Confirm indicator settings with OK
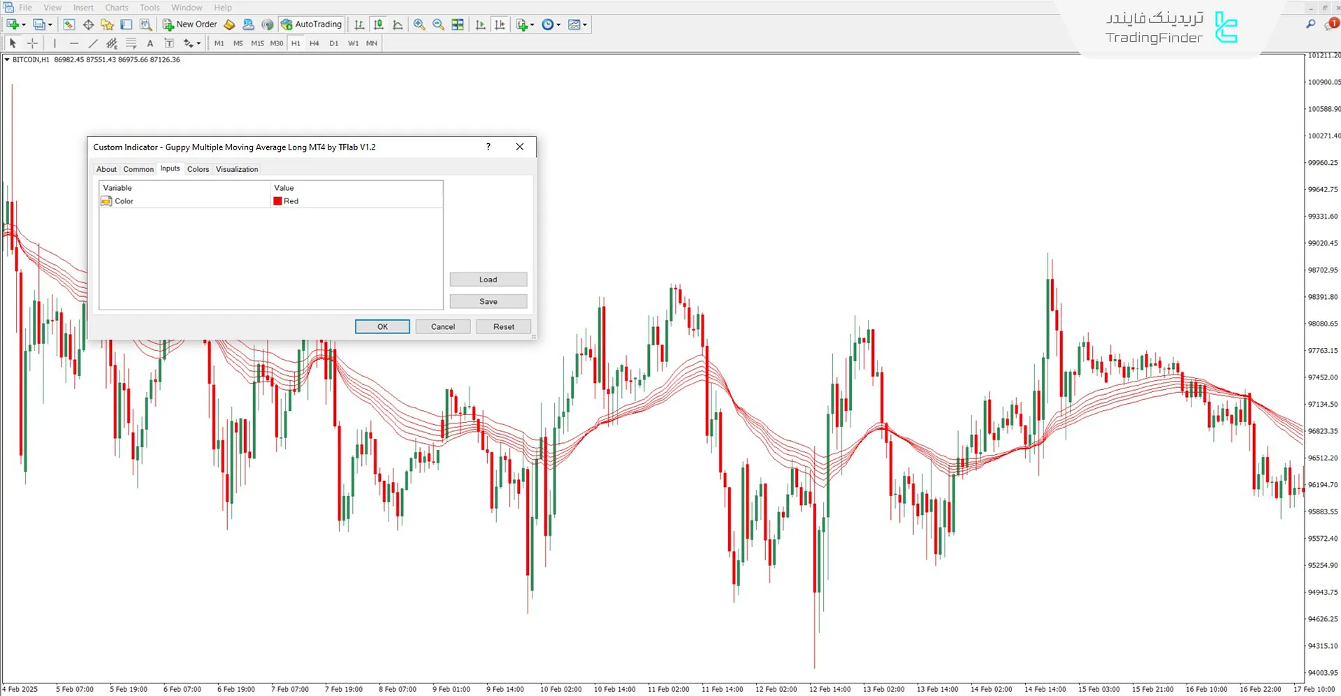The image size is (1341, 696). pos(382,326)
